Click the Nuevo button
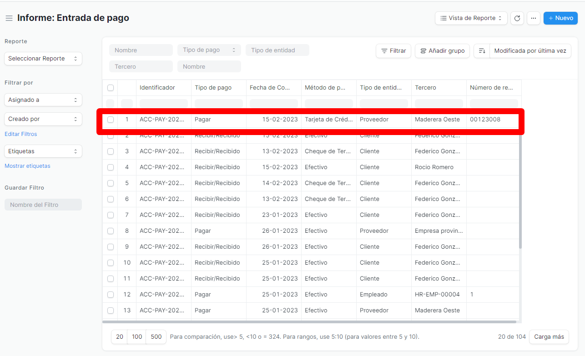The height and width of the screenshot is (356, 585). pyautogui.click(x=560, y=18)
